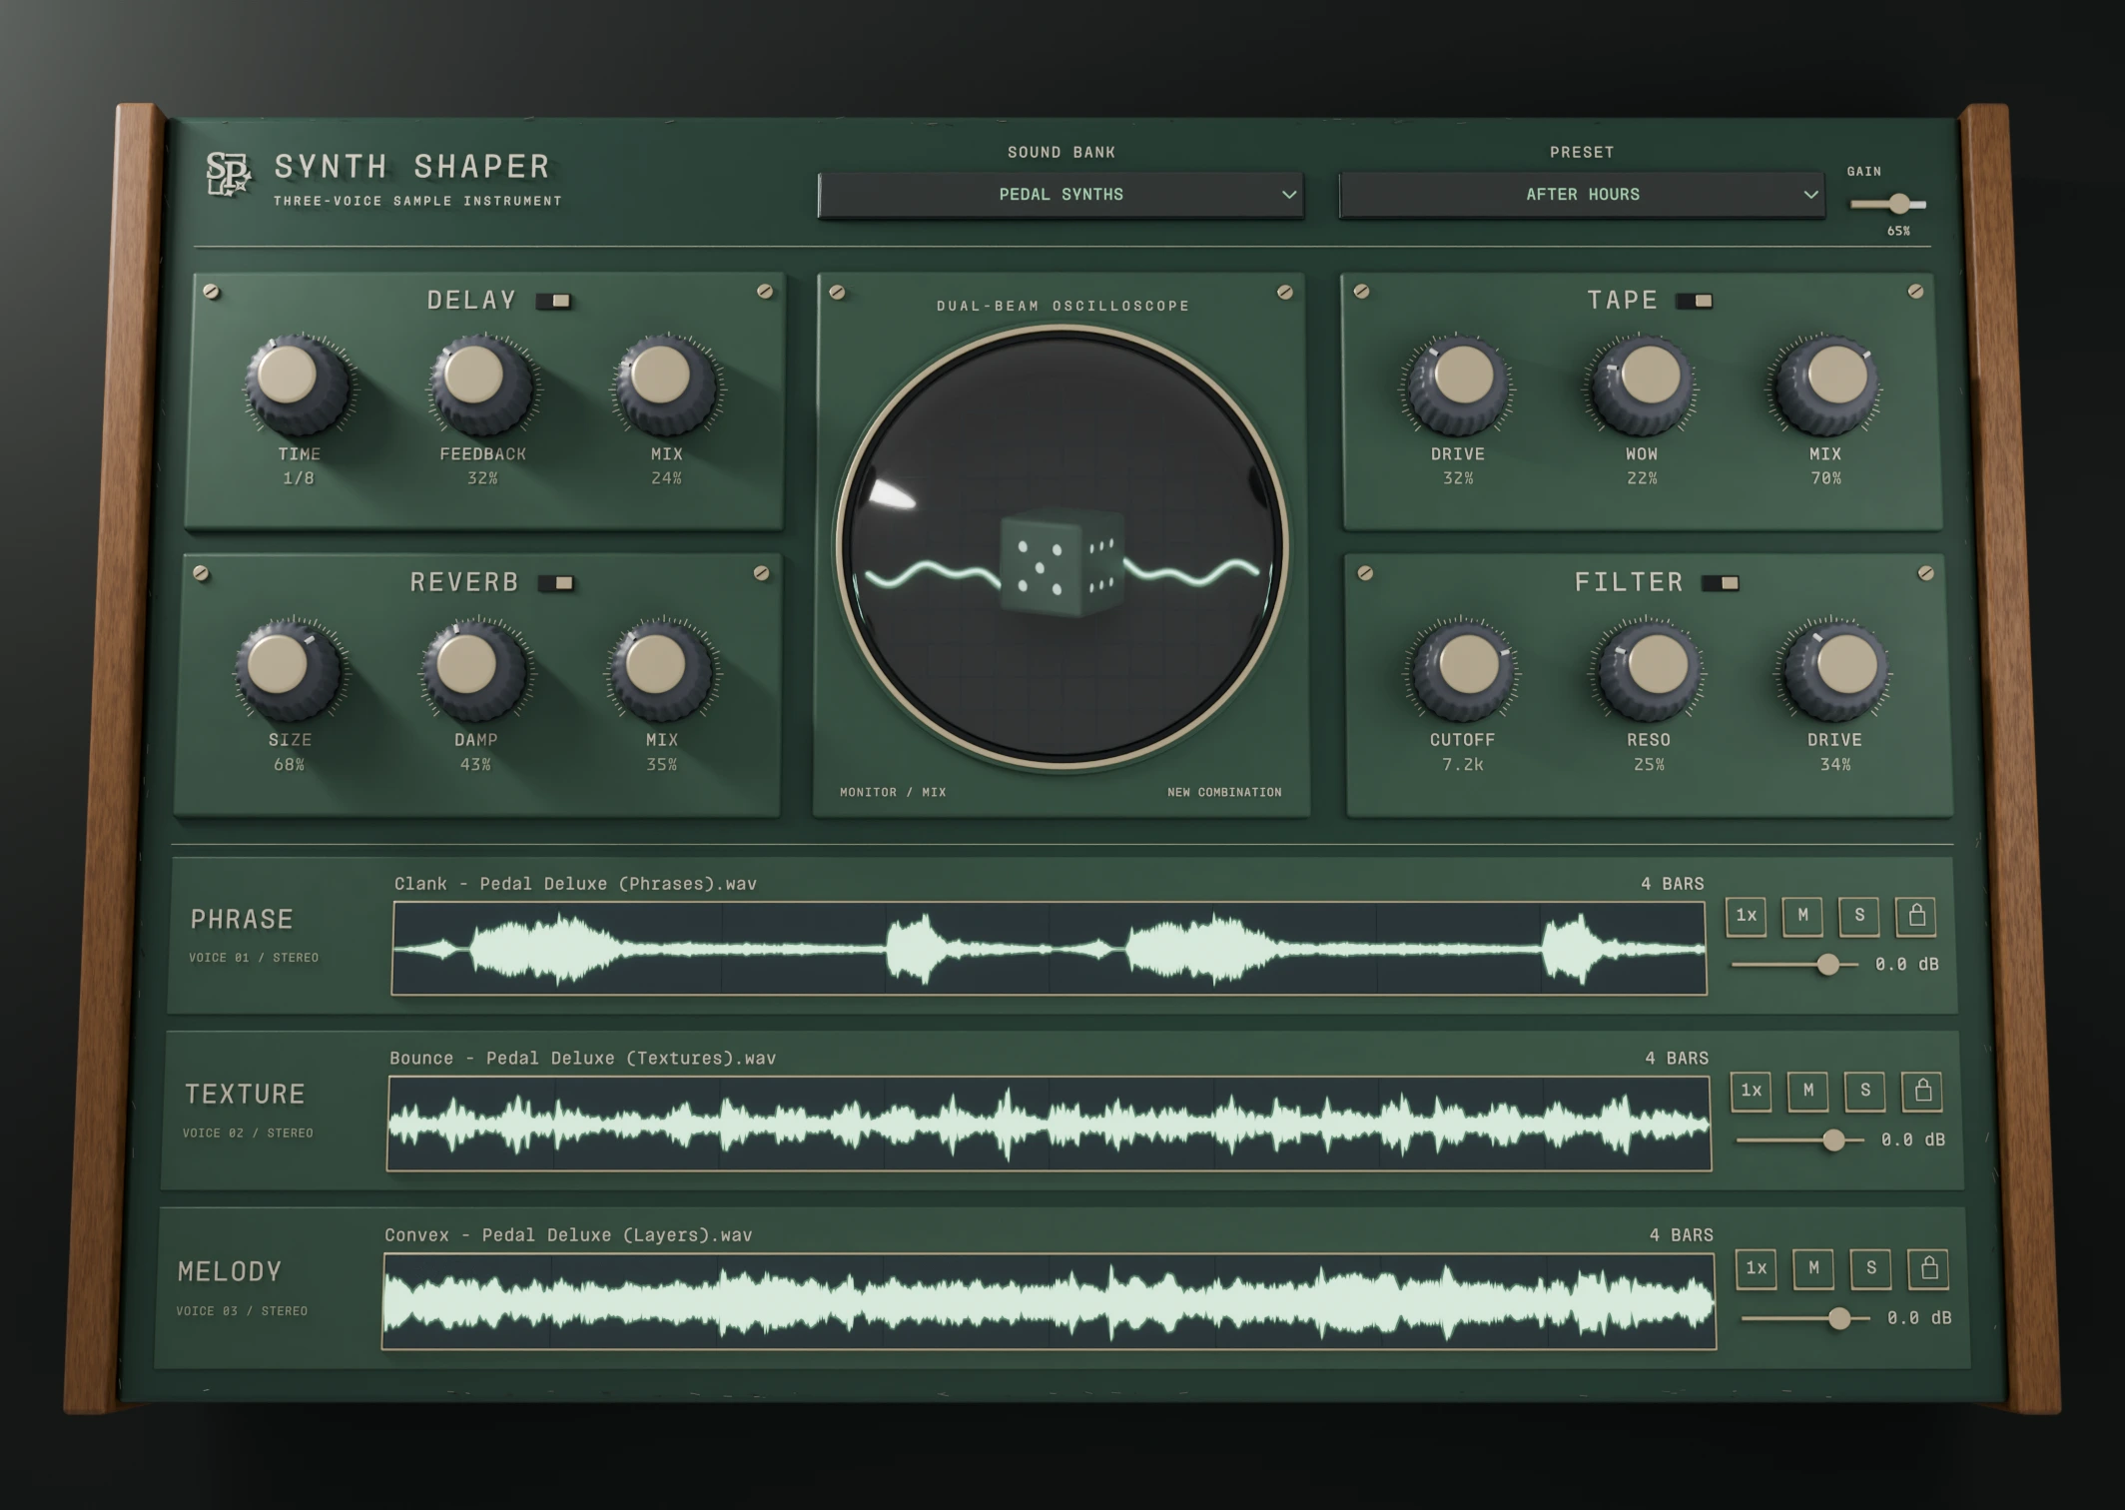Image resolution: width=2125 pixels, height=1510 pixels.
Task: Click the dice randomize icon in oscilloscope
Action: pyautogui.click(x=1062, y=562)
